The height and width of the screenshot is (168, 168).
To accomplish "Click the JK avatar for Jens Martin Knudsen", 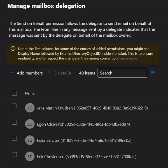I will point(30,108).
